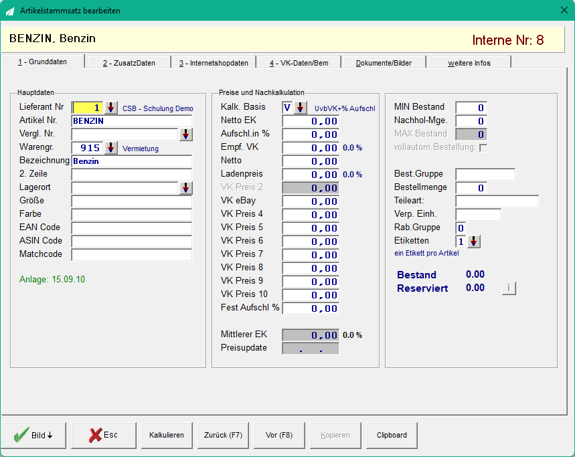Image resolution: width=575 pixels, height=457 pixels.
Task: Toggle the vollautom.Bestellung checkbox
Action: [483, 148]
